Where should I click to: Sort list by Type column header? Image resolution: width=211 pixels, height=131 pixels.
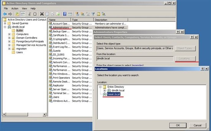pyautogui.click(x=82, y=20)
